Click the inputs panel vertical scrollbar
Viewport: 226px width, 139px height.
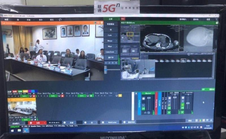point(133,106)
